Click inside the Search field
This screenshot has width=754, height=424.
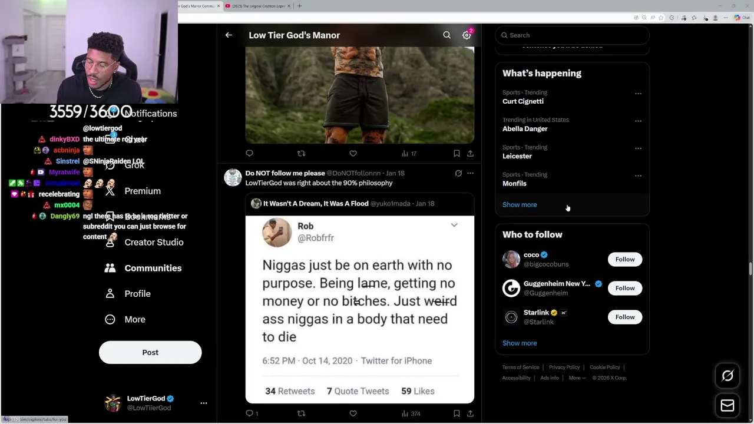tap(572, 35)
